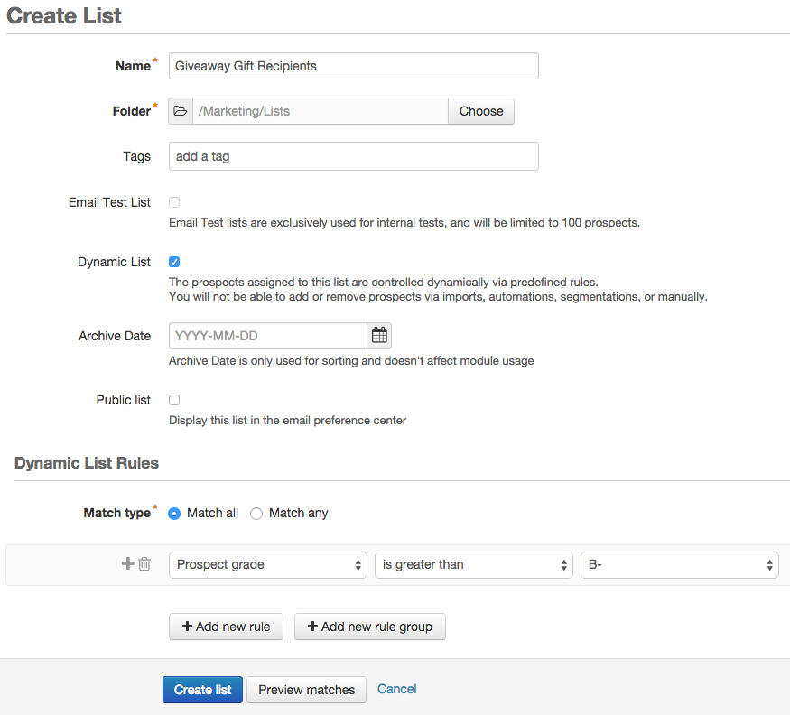The image size is (790, 715).
Task: Click the Choose folder button
Action: (x=481, y=111)
